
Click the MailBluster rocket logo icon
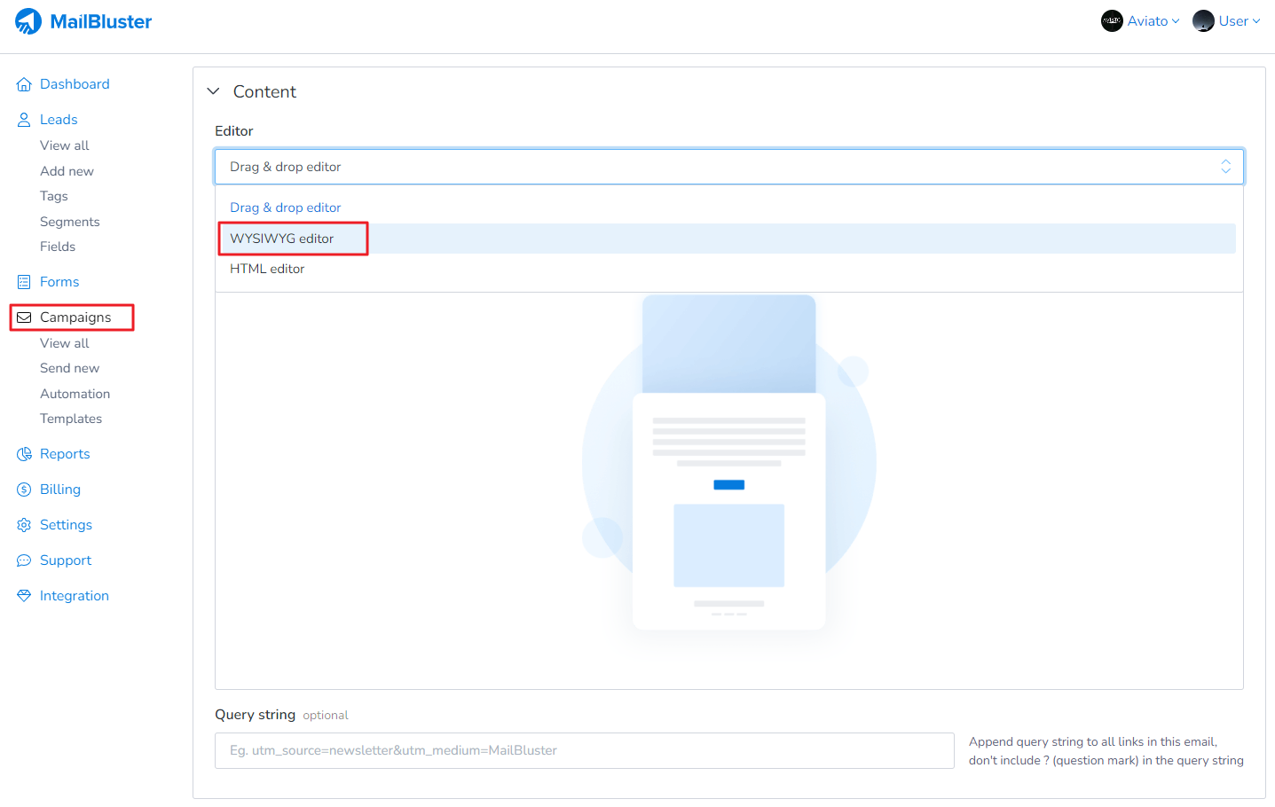(x=28, y=21)
